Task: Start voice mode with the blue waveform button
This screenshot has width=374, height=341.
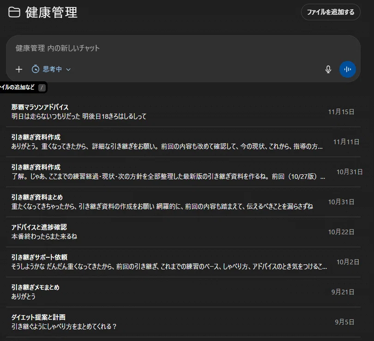Action: coord(348,69)
